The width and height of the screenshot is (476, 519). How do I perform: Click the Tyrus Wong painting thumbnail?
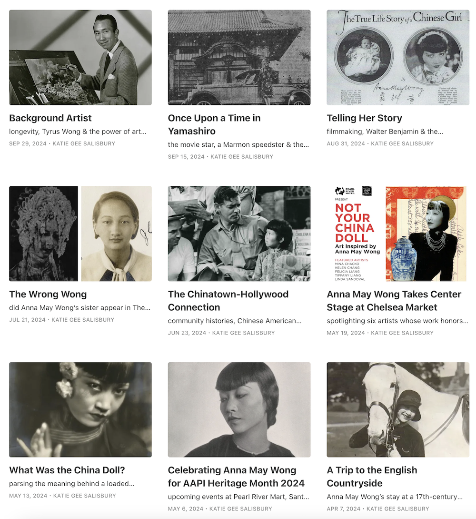point(80,57)
